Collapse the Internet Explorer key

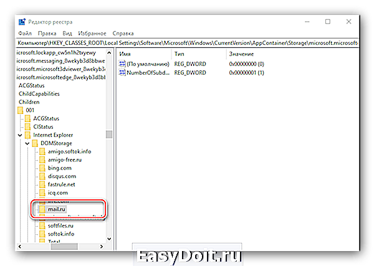point(20,135)
